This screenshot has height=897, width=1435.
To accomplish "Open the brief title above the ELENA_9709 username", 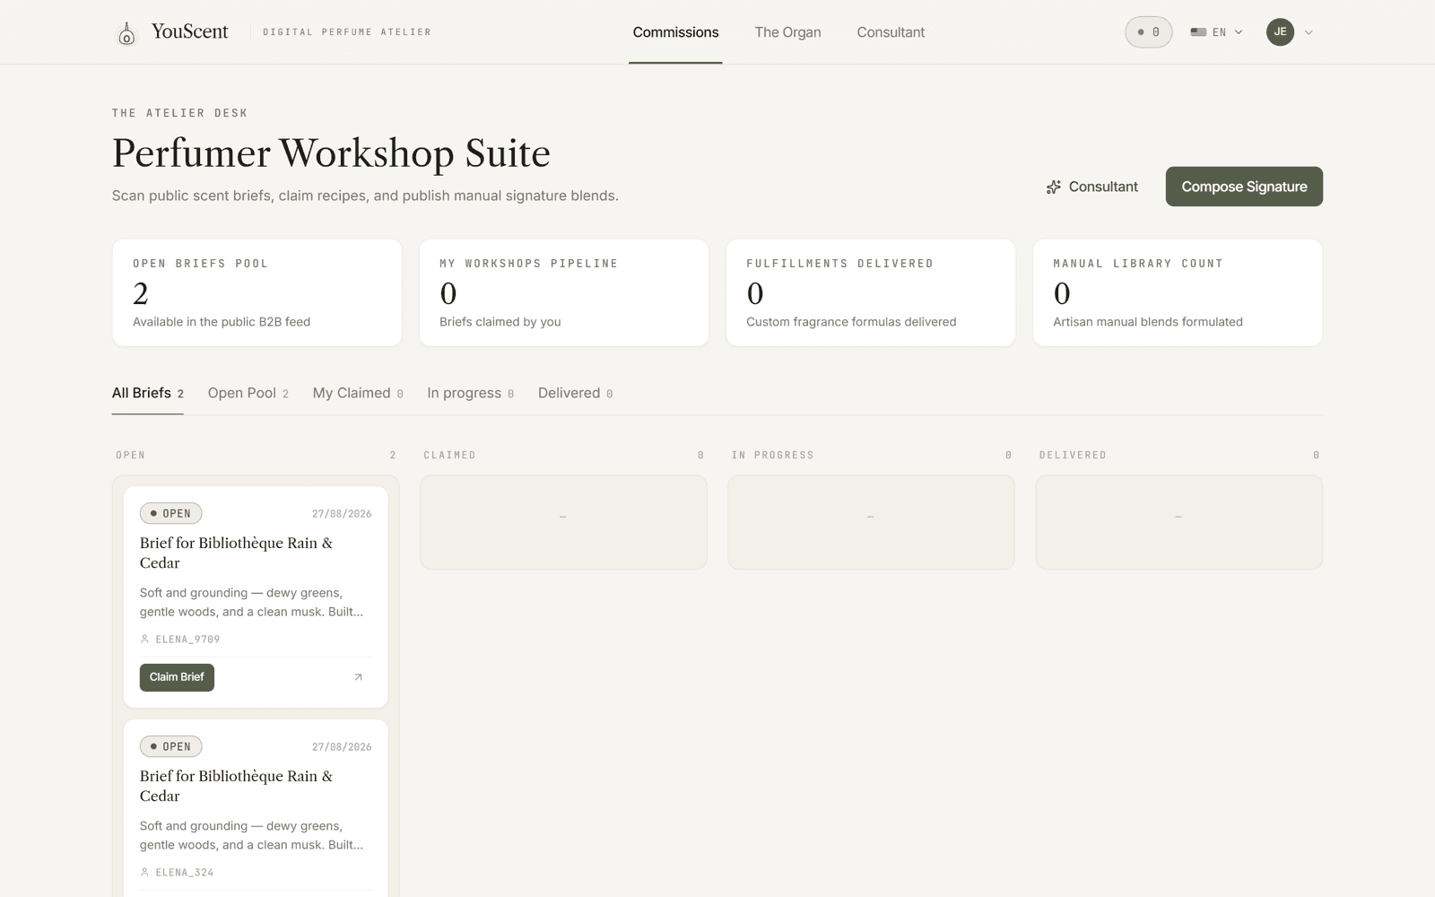I will coord(236,553).
